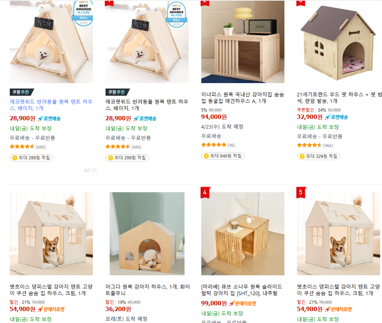382x323 pixels.
Task: Open the blue 에코펫위드 원목 텐트 하우스 link
Action: [51, 105]
